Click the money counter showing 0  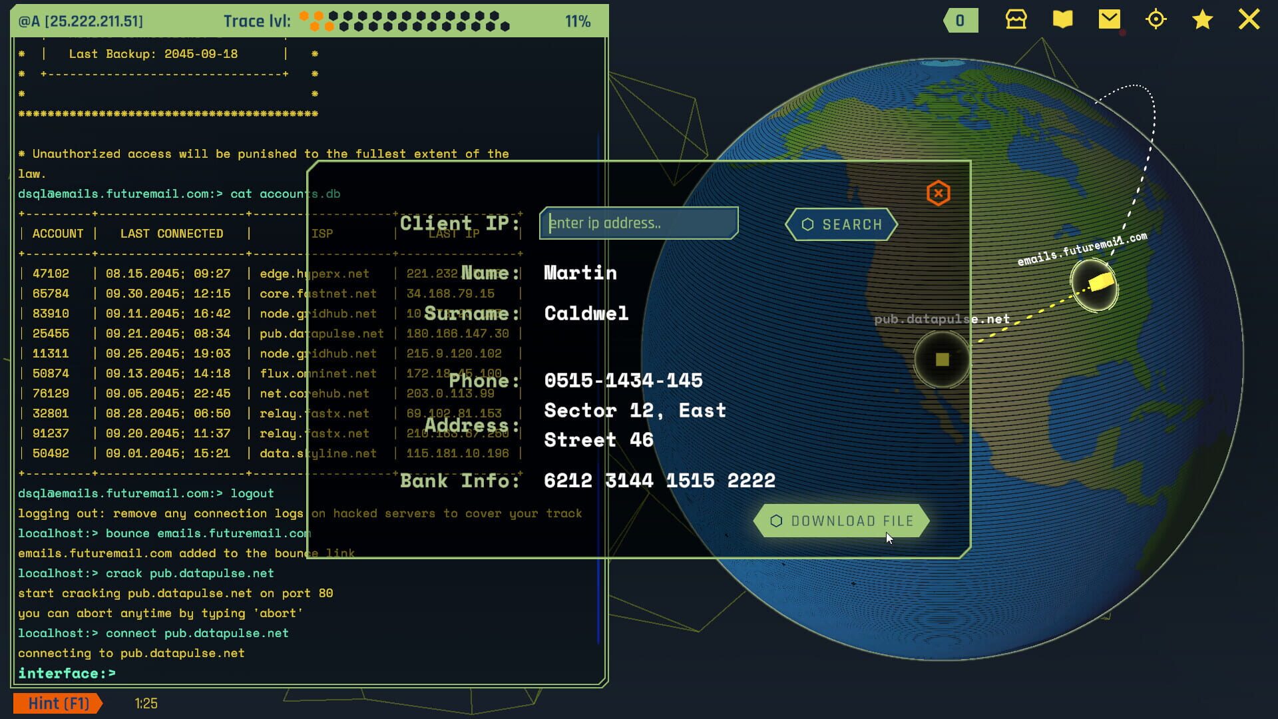coord(960,20)
